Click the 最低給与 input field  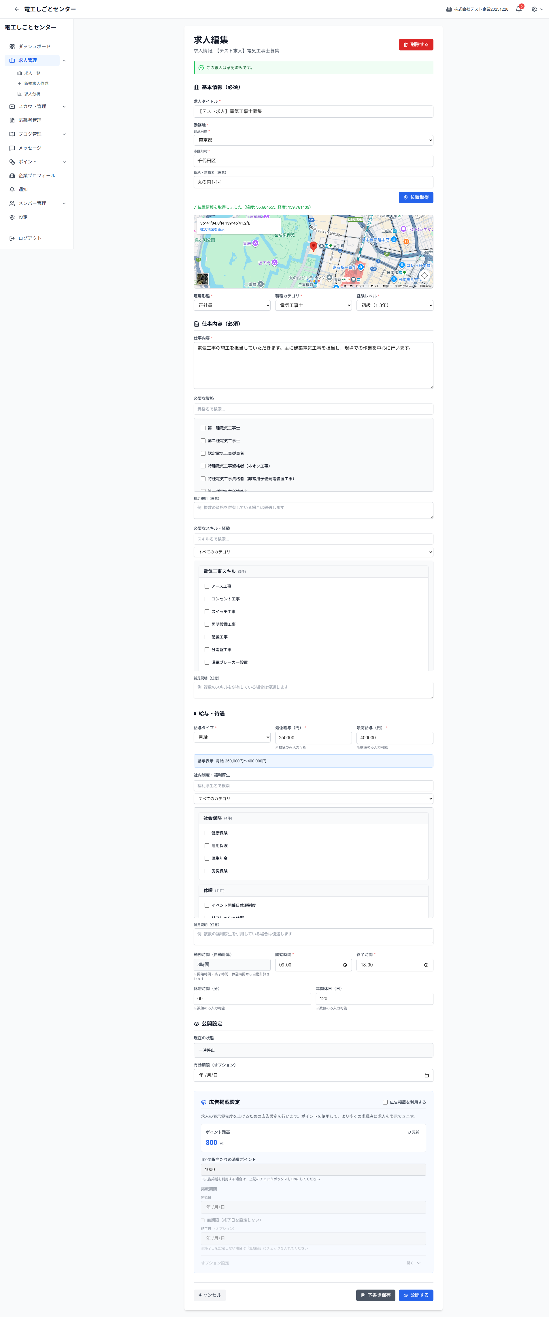[313, 738]
